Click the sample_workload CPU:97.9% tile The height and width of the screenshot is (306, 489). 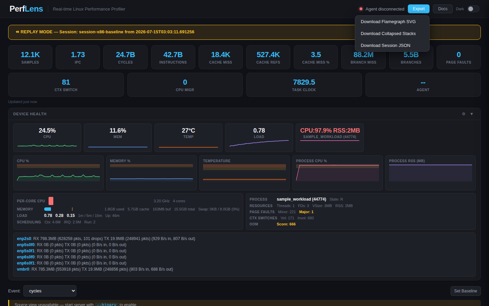click(330, 138)
